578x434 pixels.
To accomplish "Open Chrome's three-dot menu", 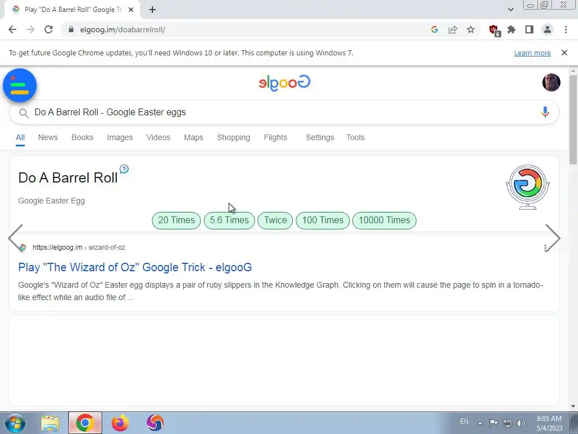I will click(566, 29).
